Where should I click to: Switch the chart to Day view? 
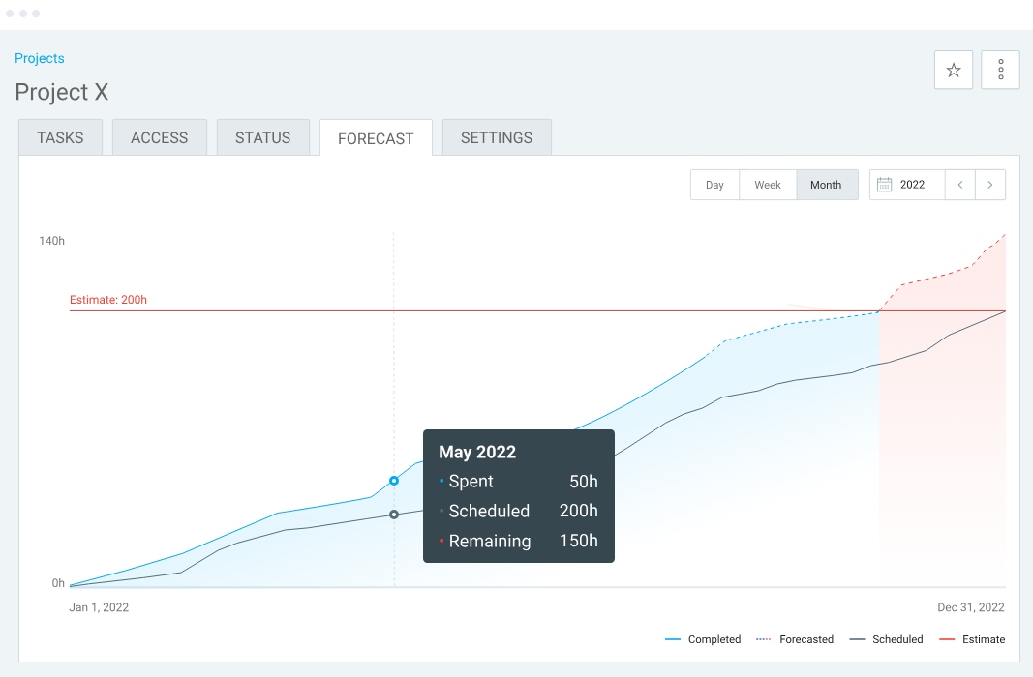714,184
